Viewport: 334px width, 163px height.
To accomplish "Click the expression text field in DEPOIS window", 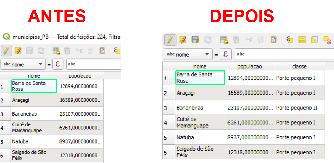I will pos(284,54).
